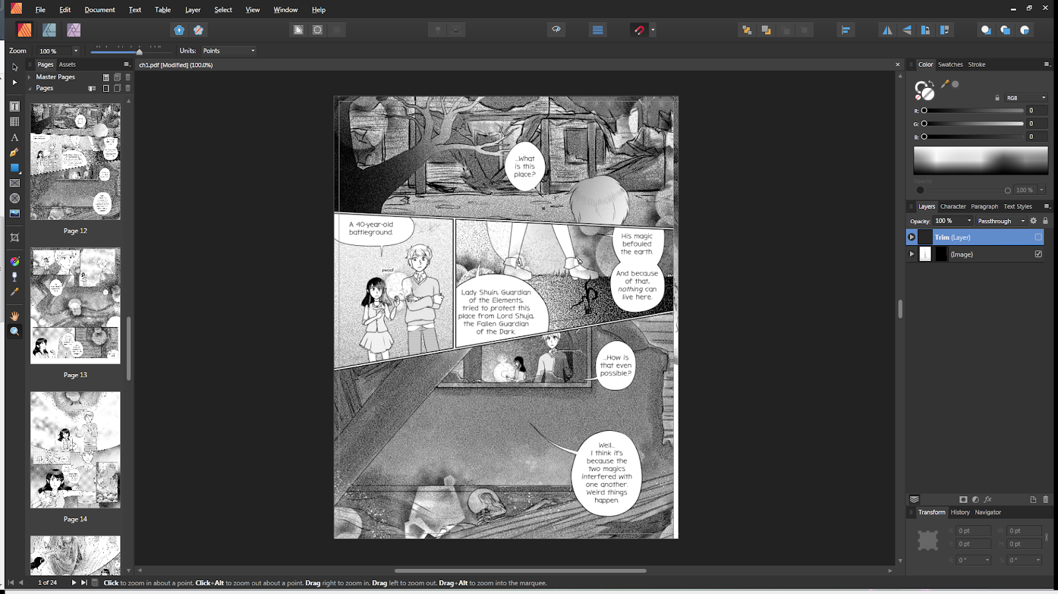Click the Alignment icon in toolbar
Screen dimensions: 1058x594
846,30
